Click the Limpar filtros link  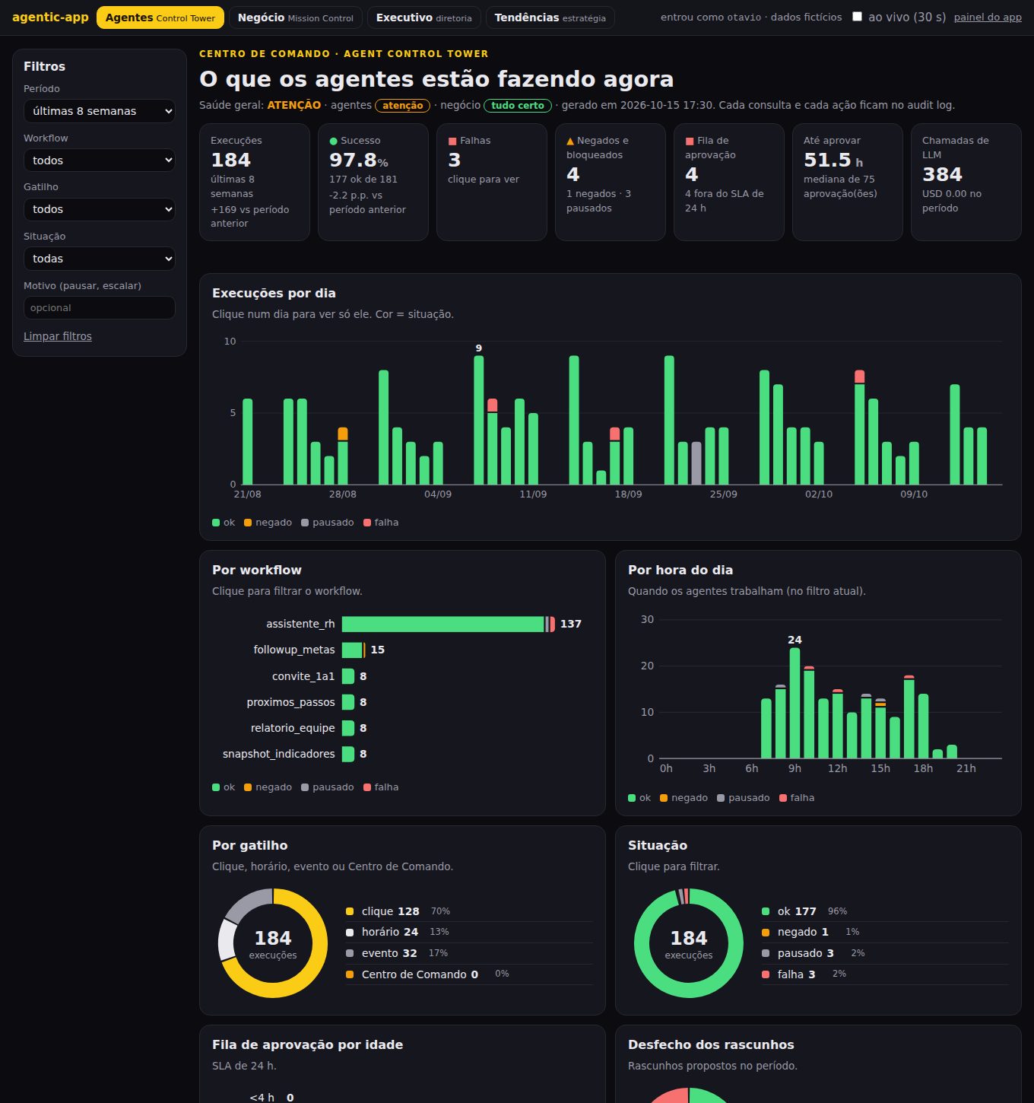tap(58, 336)
